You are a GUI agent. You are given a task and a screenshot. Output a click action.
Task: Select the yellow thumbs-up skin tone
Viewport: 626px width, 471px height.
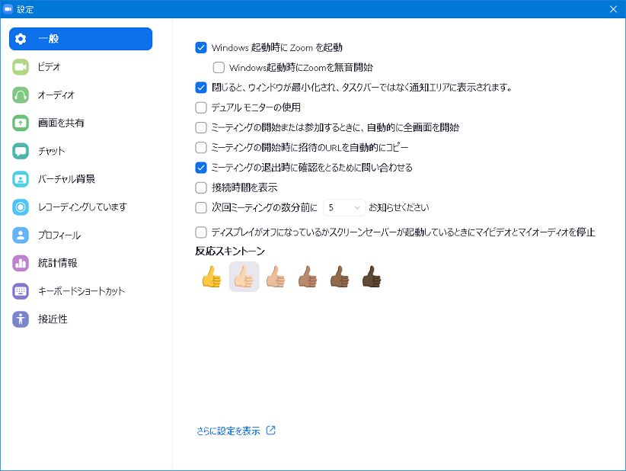coord(212,277)
